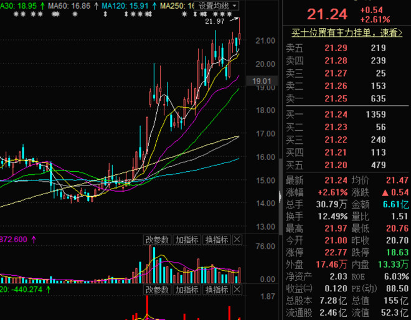Click the 最高 value 21.97 in quote panel

click(336, 228)
